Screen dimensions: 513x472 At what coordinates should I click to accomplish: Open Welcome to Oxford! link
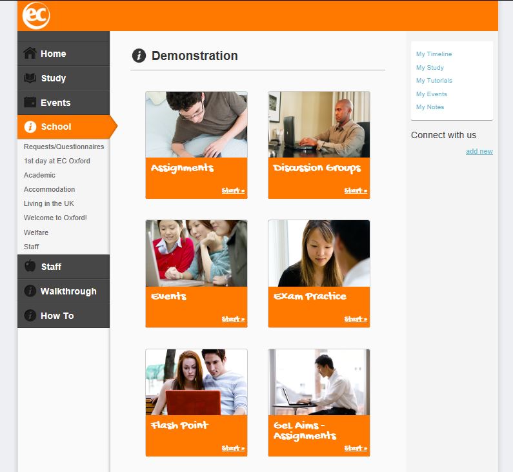pos(55,218)
